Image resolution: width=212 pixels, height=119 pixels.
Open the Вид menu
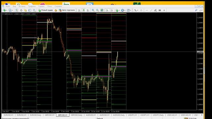[15, 6]
